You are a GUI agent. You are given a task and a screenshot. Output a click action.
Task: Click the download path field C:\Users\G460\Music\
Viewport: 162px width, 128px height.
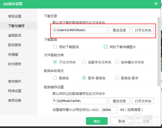(80, 30)
